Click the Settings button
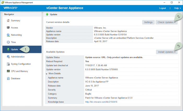 tap(148, 22)
